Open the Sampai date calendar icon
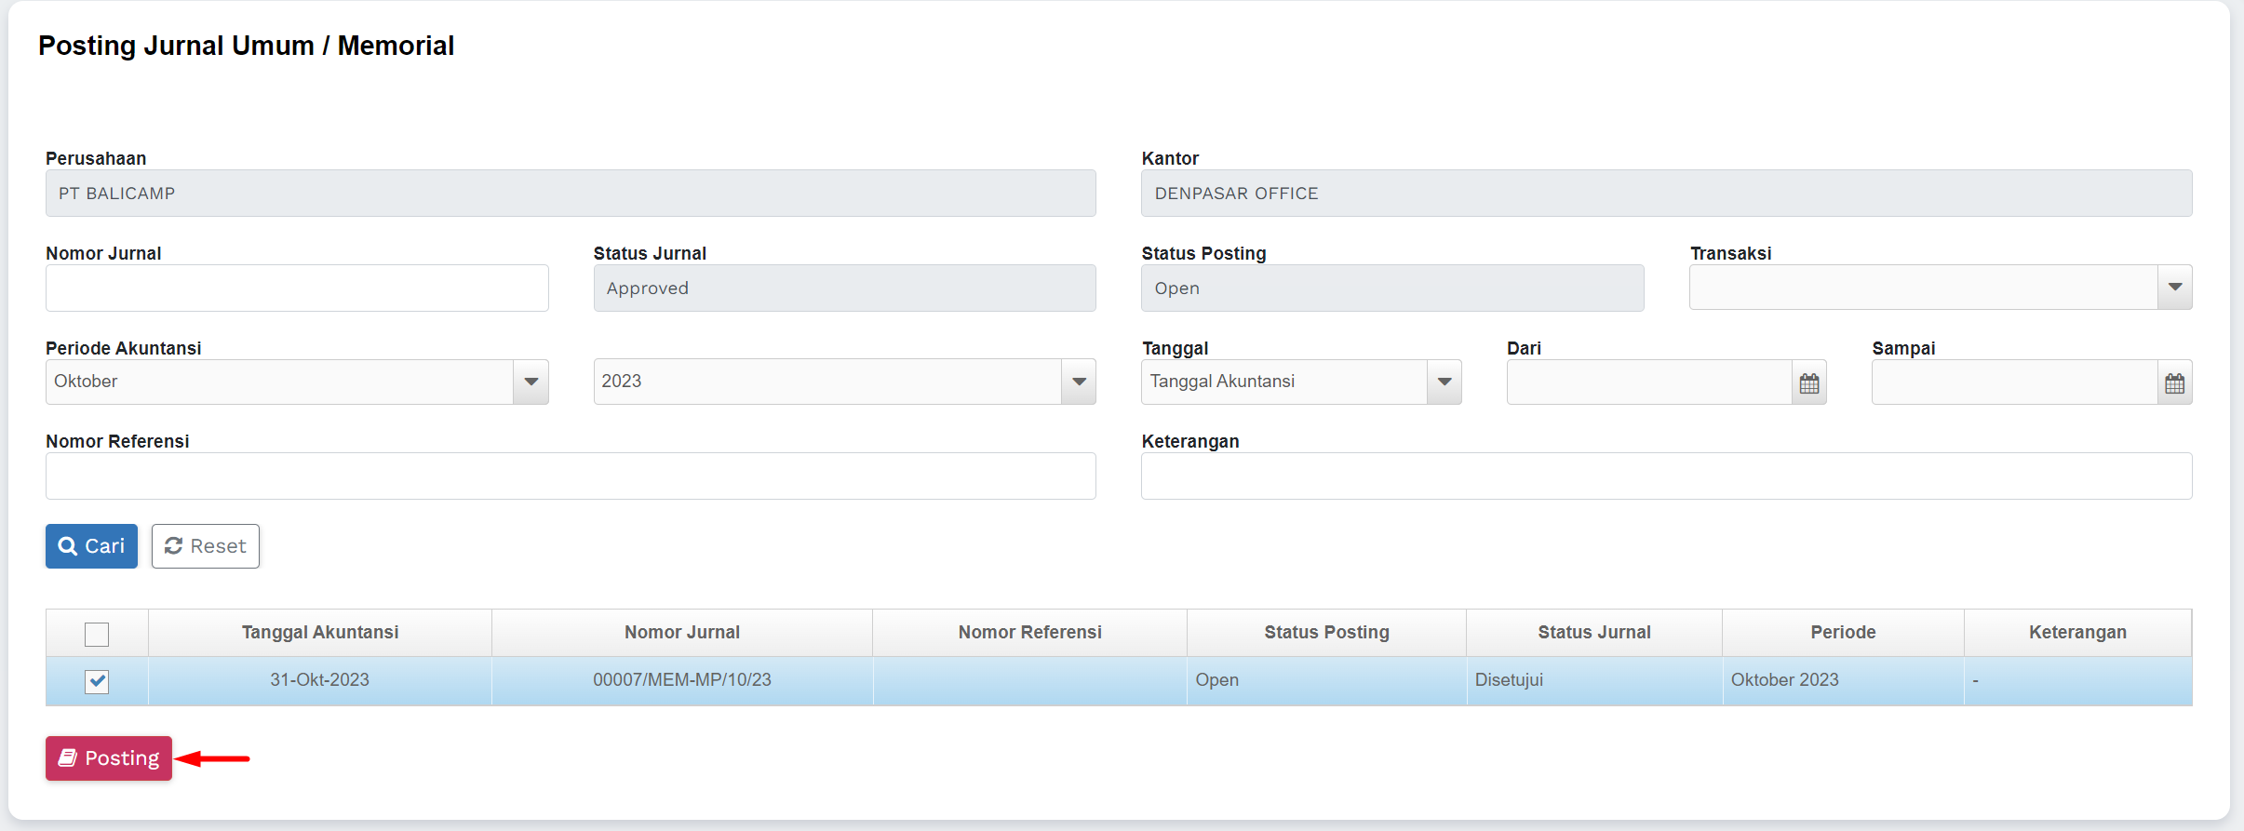Image resolution: width=2244 pixels, height=831 pixels. 2174,383
